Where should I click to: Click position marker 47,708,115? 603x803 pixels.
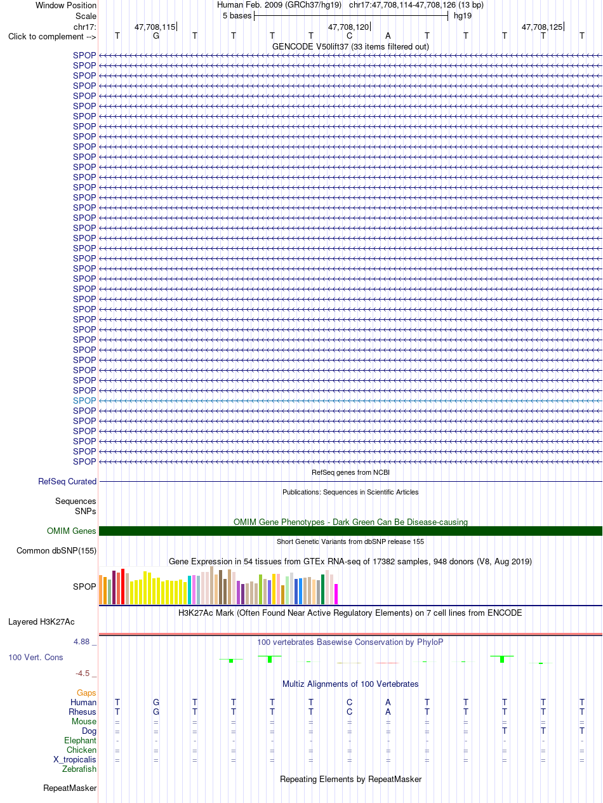point(155,27)
